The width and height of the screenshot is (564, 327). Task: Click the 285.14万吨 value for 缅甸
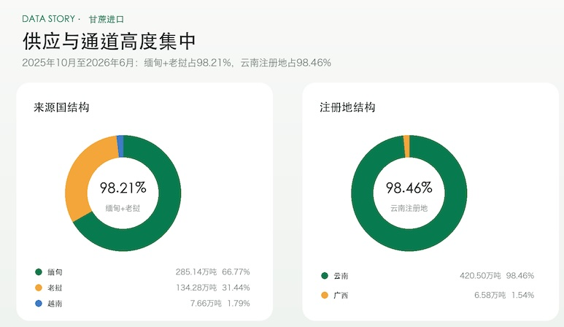(196, 272)
